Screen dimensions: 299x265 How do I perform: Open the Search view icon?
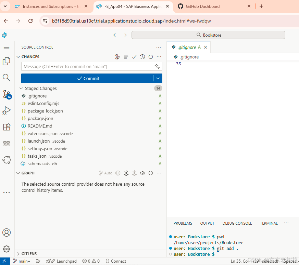tap(7, 78)
